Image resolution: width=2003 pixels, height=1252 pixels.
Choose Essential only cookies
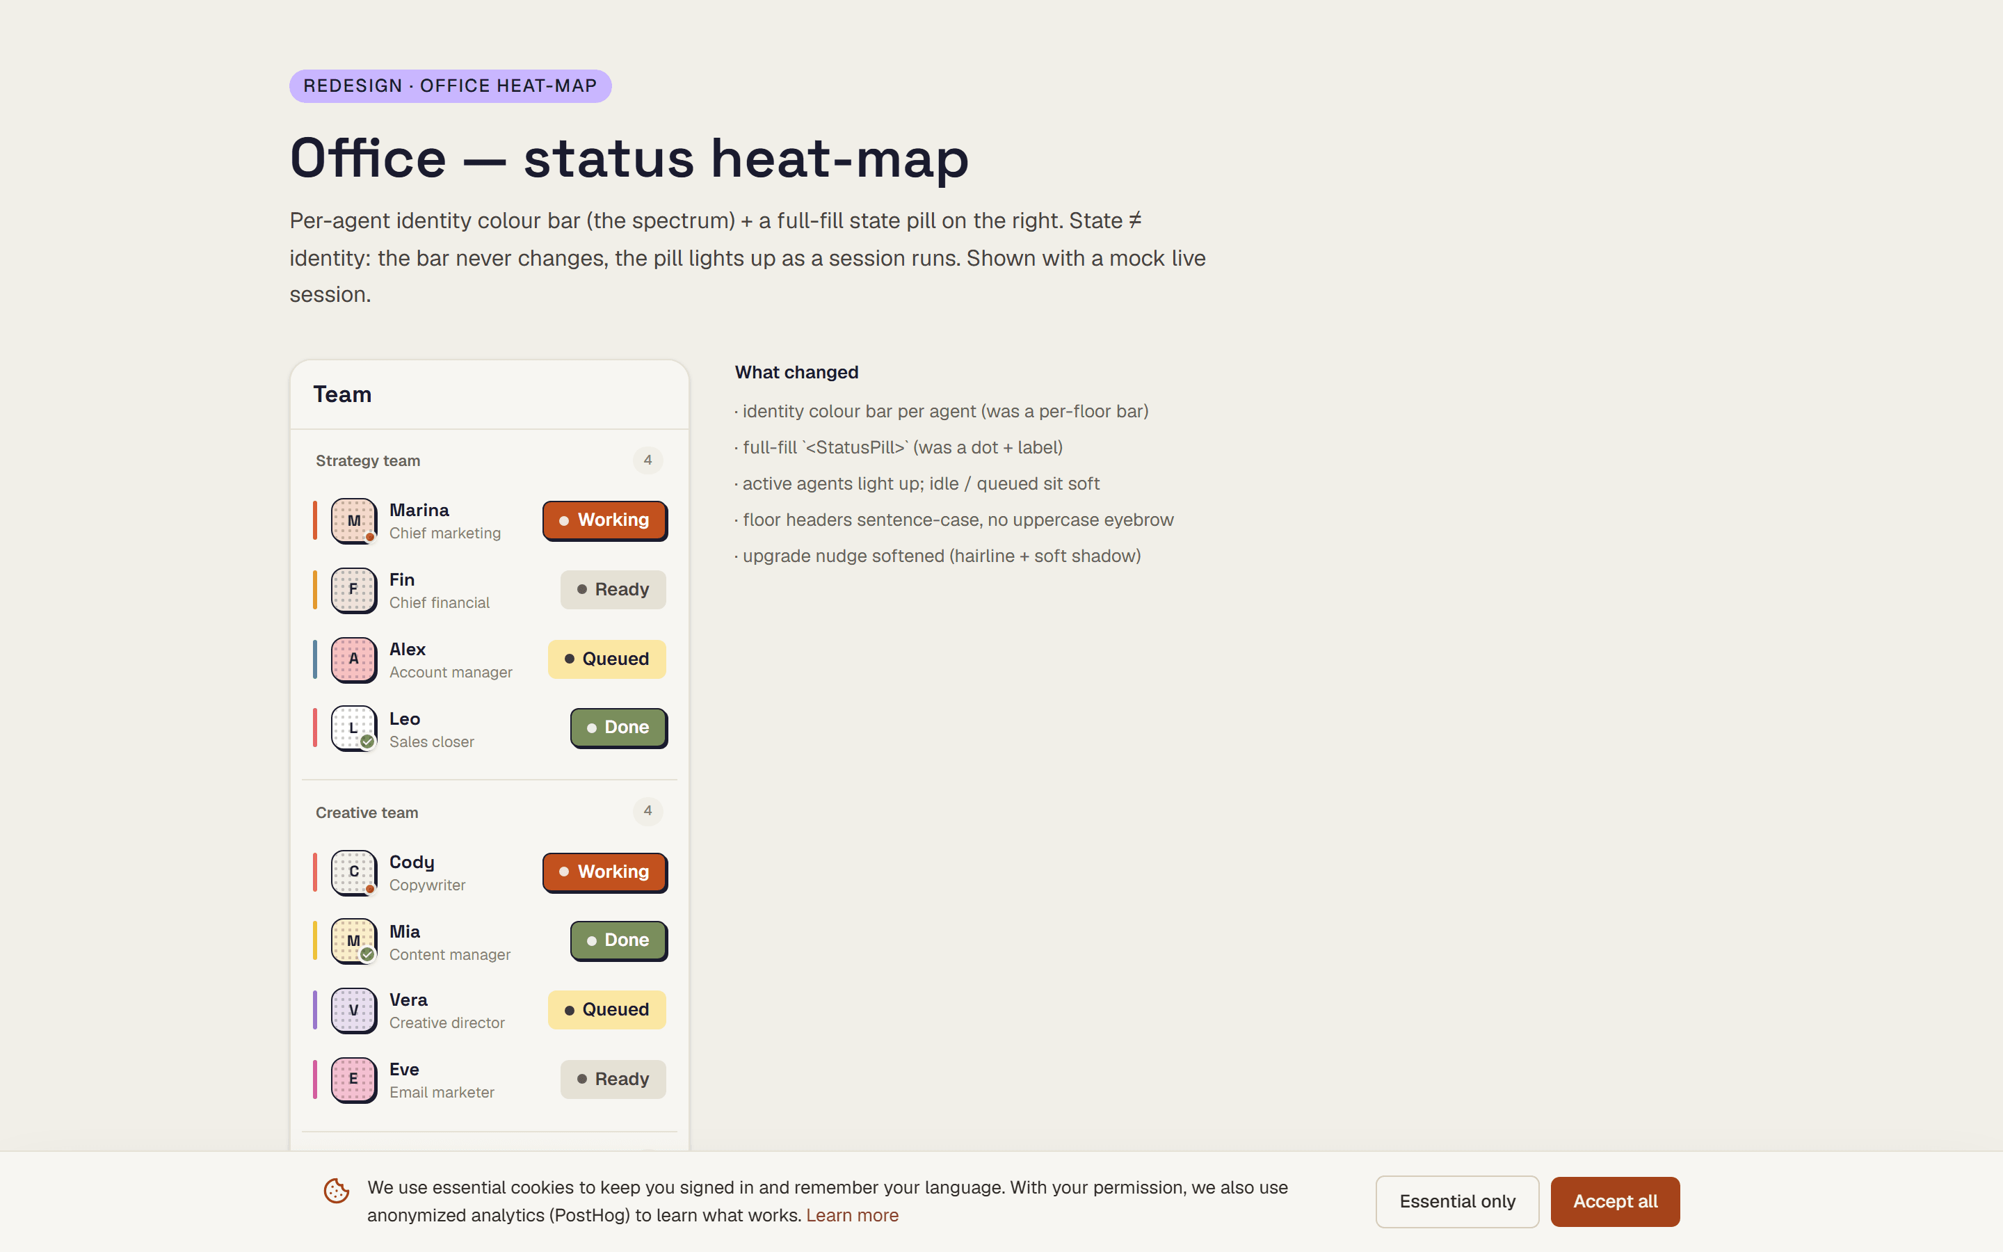point(1458,1201)
